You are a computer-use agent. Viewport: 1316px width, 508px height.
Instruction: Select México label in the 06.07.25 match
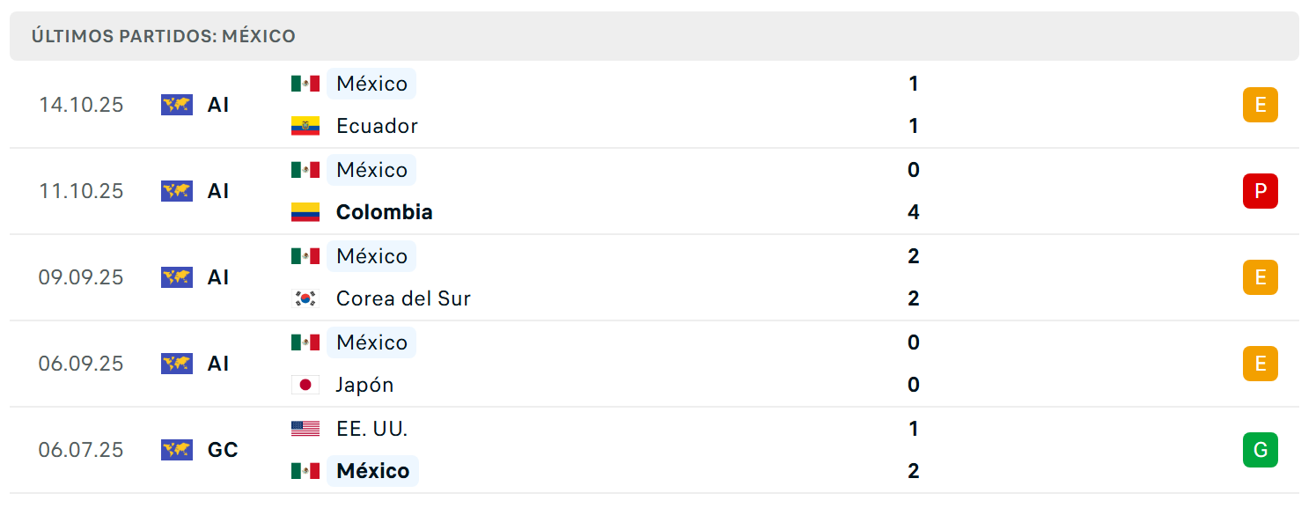point(373,471)
